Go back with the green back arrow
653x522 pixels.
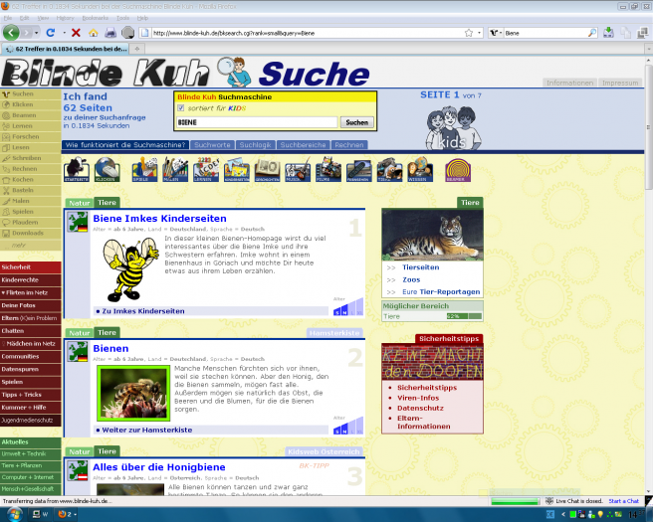11,33
